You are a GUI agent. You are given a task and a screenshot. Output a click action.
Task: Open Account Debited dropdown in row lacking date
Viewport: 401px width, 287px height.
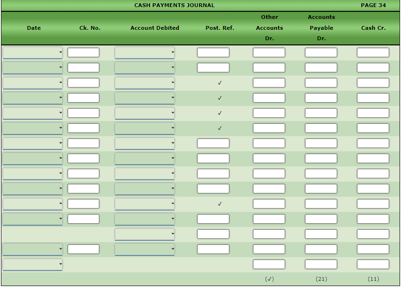click(145, 234)
